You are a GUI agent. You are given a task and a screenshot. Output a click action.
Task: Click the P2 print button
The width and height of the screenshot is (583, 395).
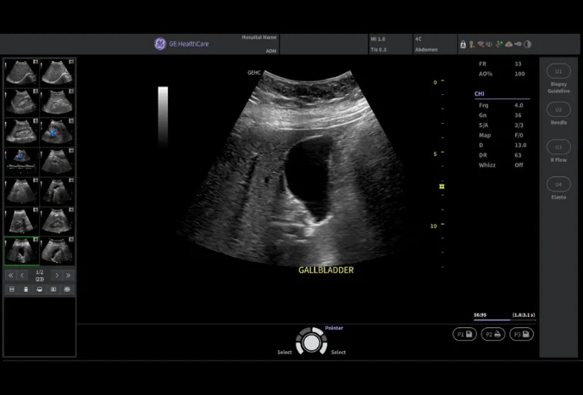(492, 334)
